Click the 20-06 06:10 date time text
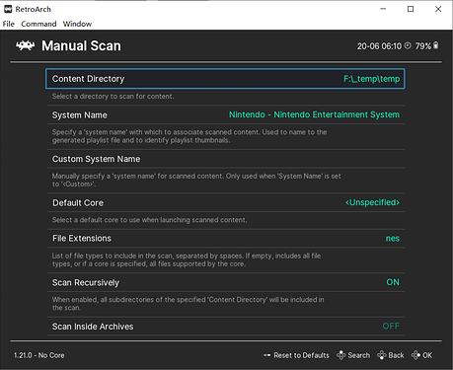 [379, 46]
